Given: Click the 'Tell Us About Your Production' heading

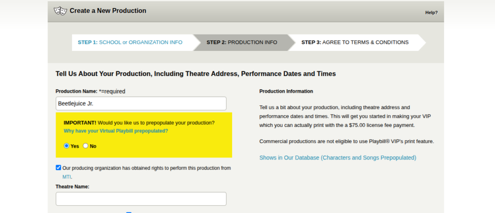Looking at the screenshot, I should coord(195,74).
